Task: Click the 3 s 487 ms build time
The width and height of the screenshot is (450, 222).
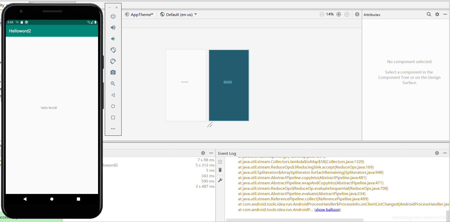Action: 205,186
